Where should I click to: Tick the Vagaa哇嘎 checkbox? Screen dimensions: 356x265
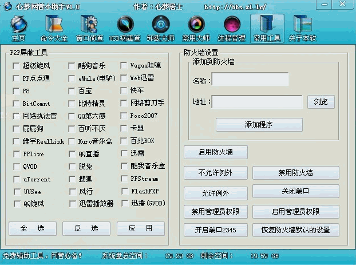[x=124, y=65]
